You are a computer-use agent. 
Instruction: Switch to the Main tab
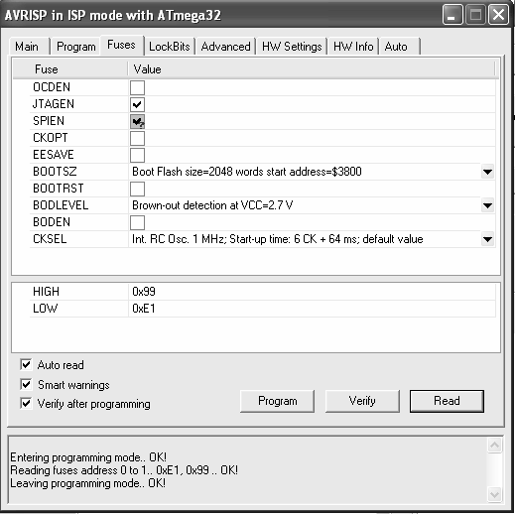[x=30, y=47]
